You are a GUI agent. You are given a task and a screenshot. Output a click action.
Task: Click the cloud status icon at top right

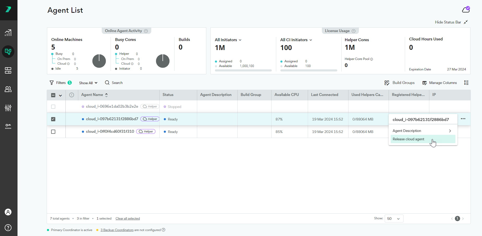[466, 10]
